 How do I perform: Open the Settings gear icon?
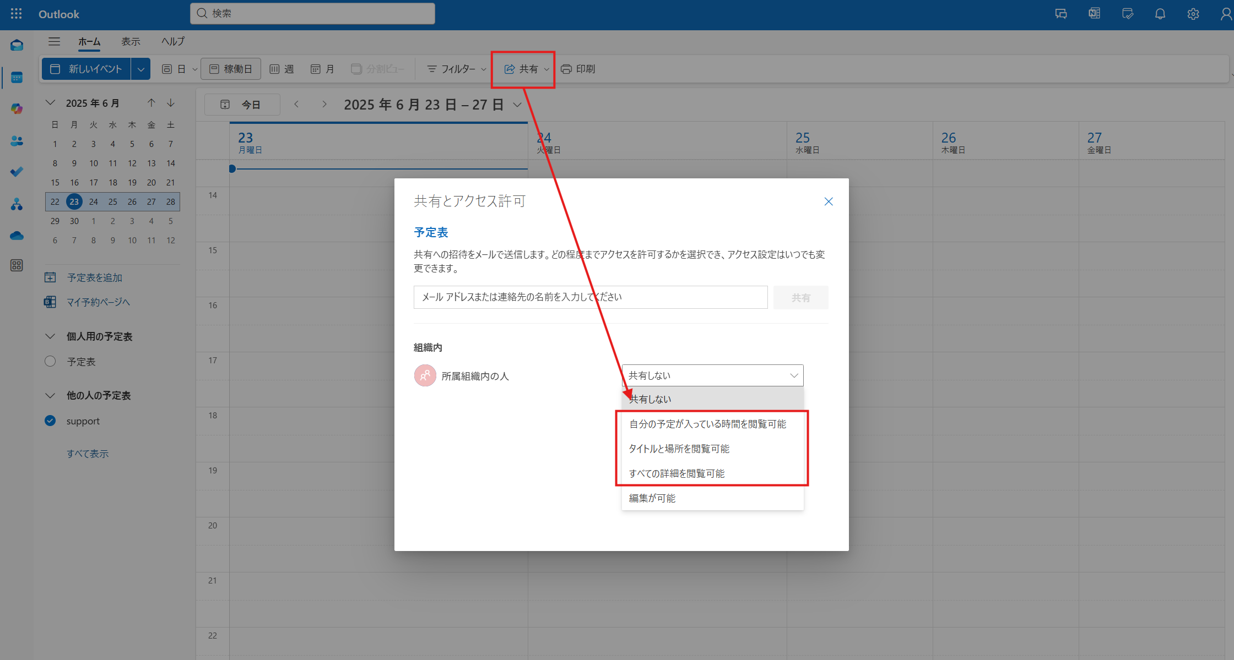coord(1193,14)
